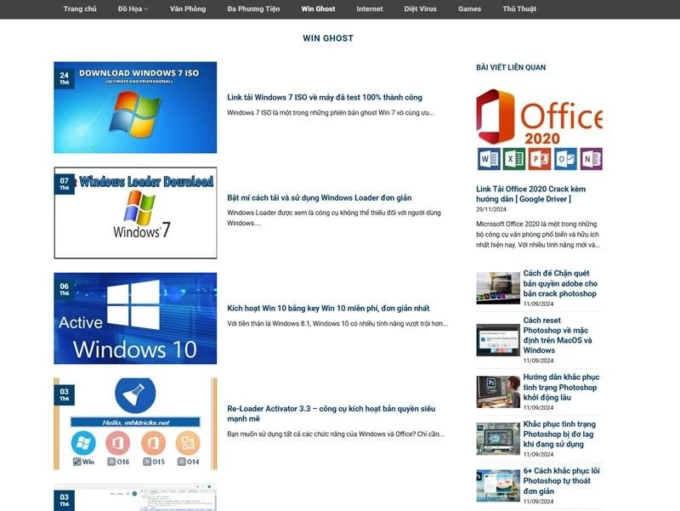Click the 07 Th6 date badge

pos(65,184)
